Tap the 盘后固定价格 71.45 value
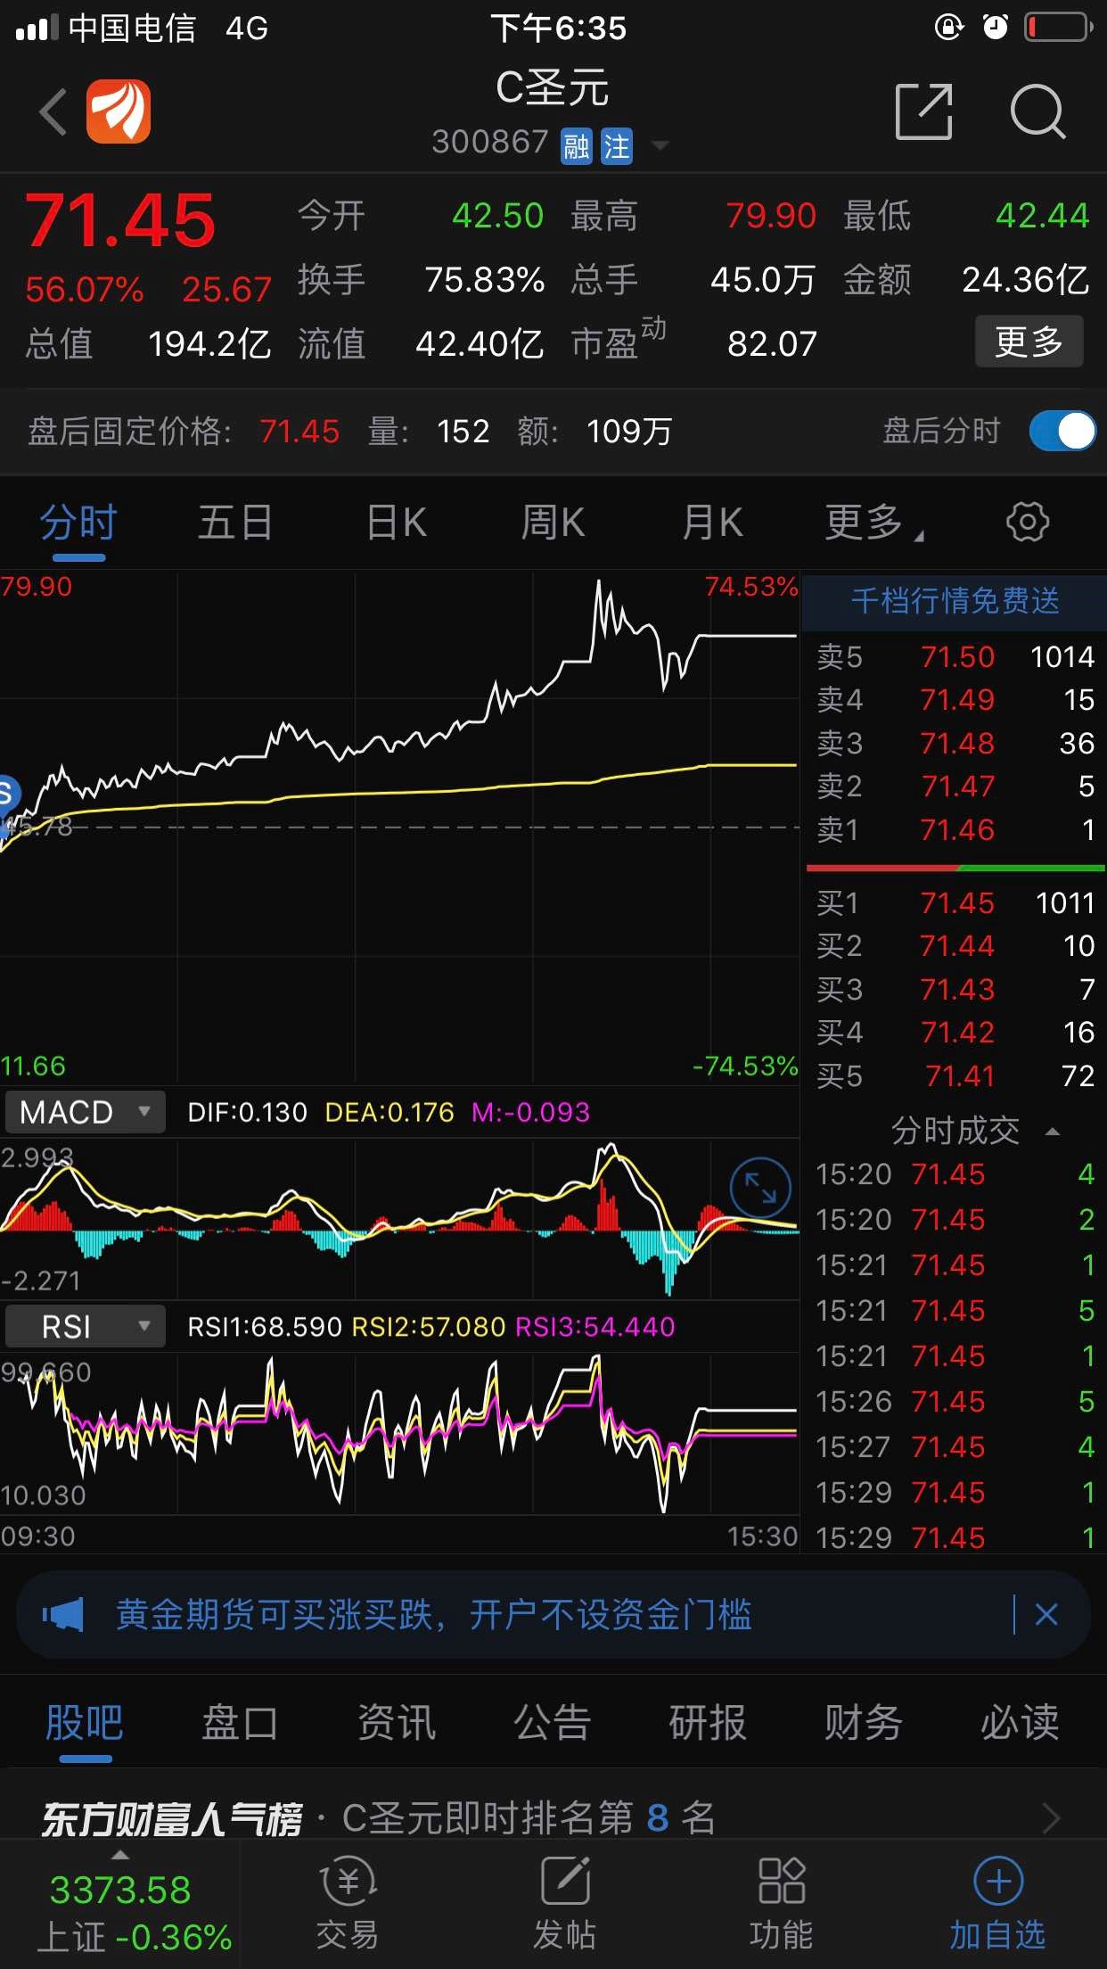1107x1969 pixels. [x=299, y=432]
